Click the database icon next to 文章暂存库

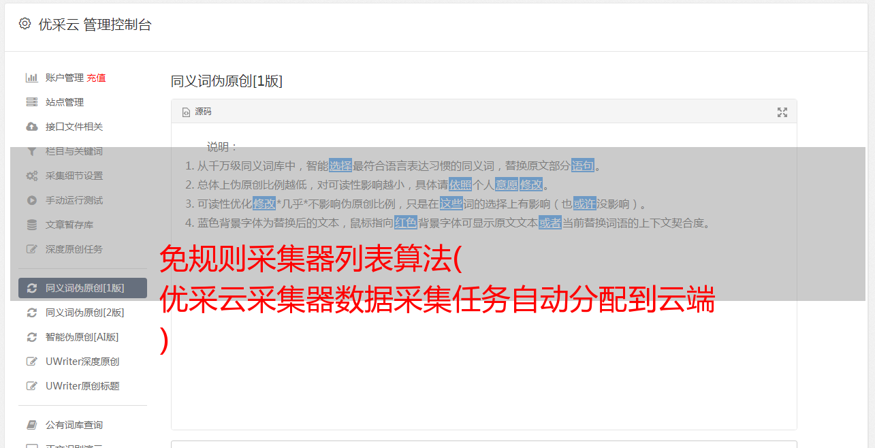coord(31,225)
